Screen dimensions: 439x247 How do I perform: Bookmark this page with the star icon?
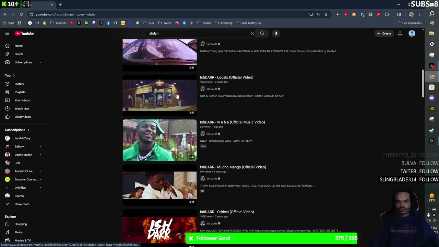[326, 14]
